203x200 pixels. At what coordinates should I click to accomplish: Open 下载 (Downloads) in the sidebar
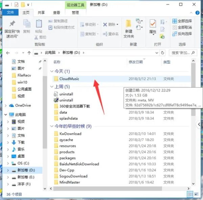[21, 142]
